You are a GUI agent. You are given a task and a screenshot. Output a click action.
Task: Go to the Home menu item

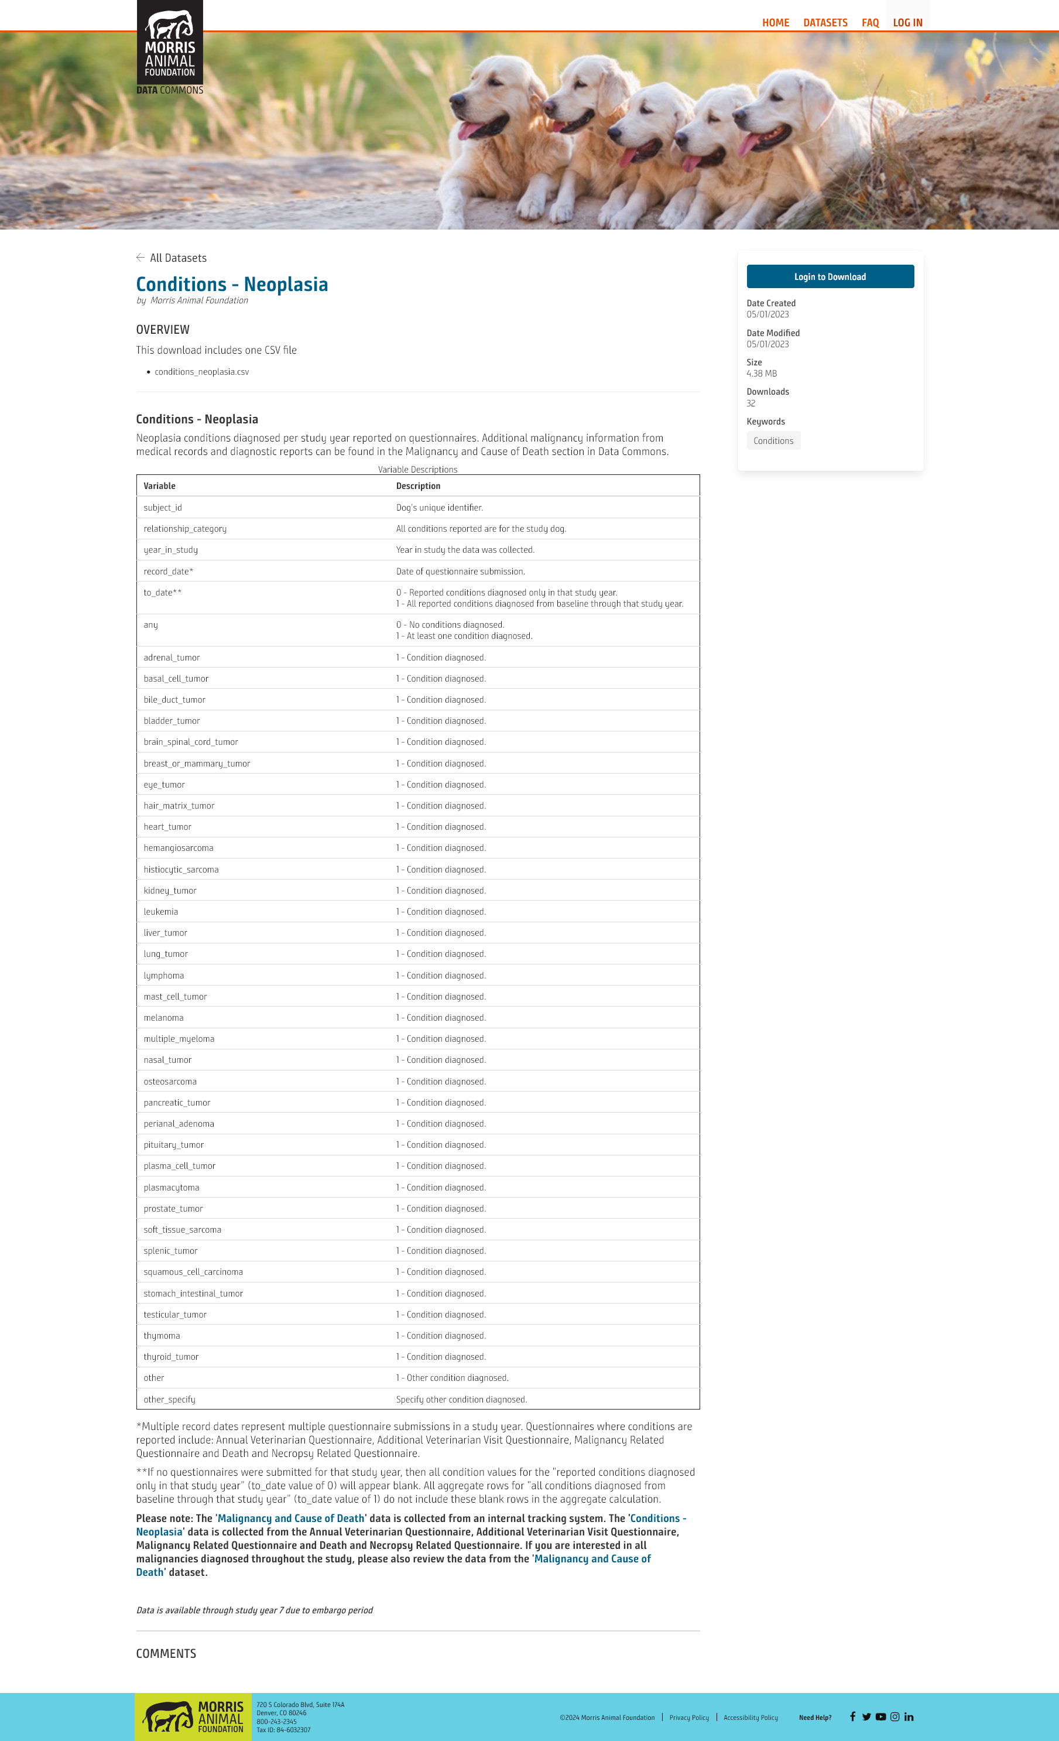pos(776,23)
